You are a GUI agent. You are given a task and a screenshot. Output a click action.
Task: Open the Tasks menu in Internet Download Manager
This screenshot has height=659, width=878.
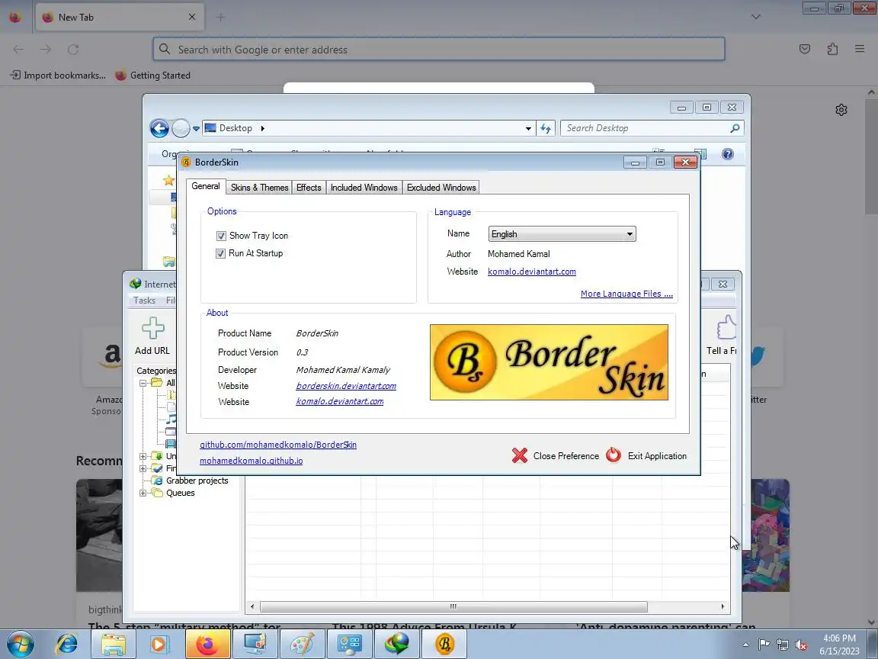click(145, 301)
